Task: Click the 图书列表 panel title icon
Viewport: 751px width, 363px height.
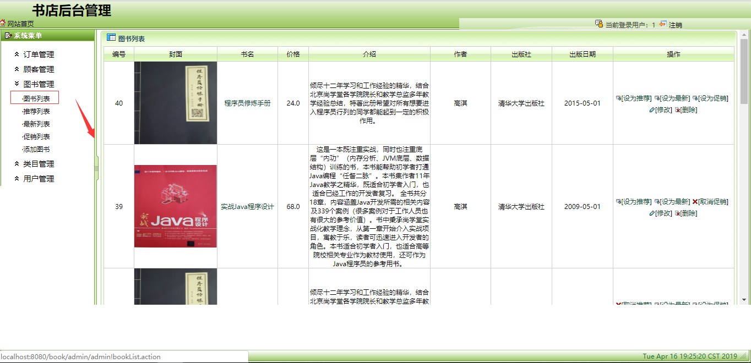Action: [111, 38]
